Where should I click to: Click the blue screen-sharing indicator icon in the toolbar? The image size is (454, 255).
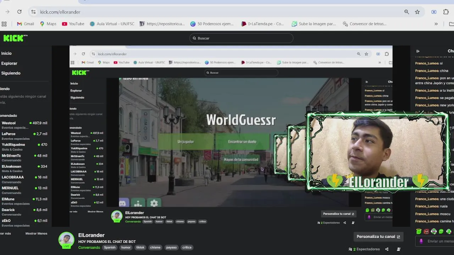click(x=434, y=12)
